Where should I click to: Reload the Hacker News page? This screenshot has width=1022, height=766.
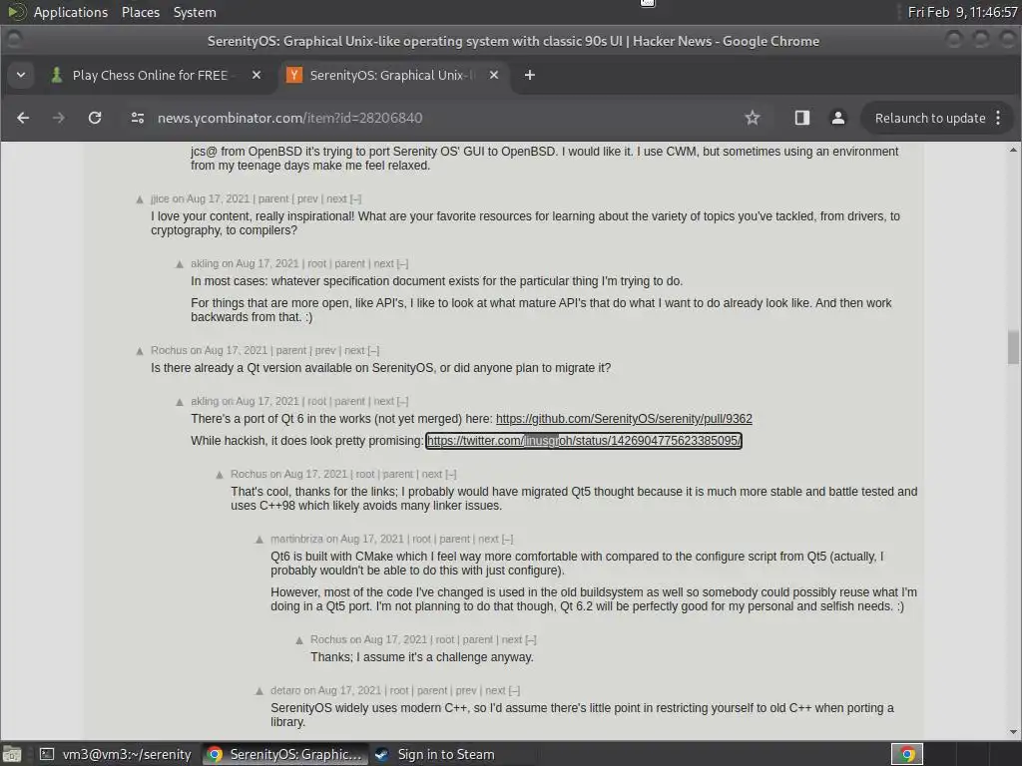coord(95,118)
